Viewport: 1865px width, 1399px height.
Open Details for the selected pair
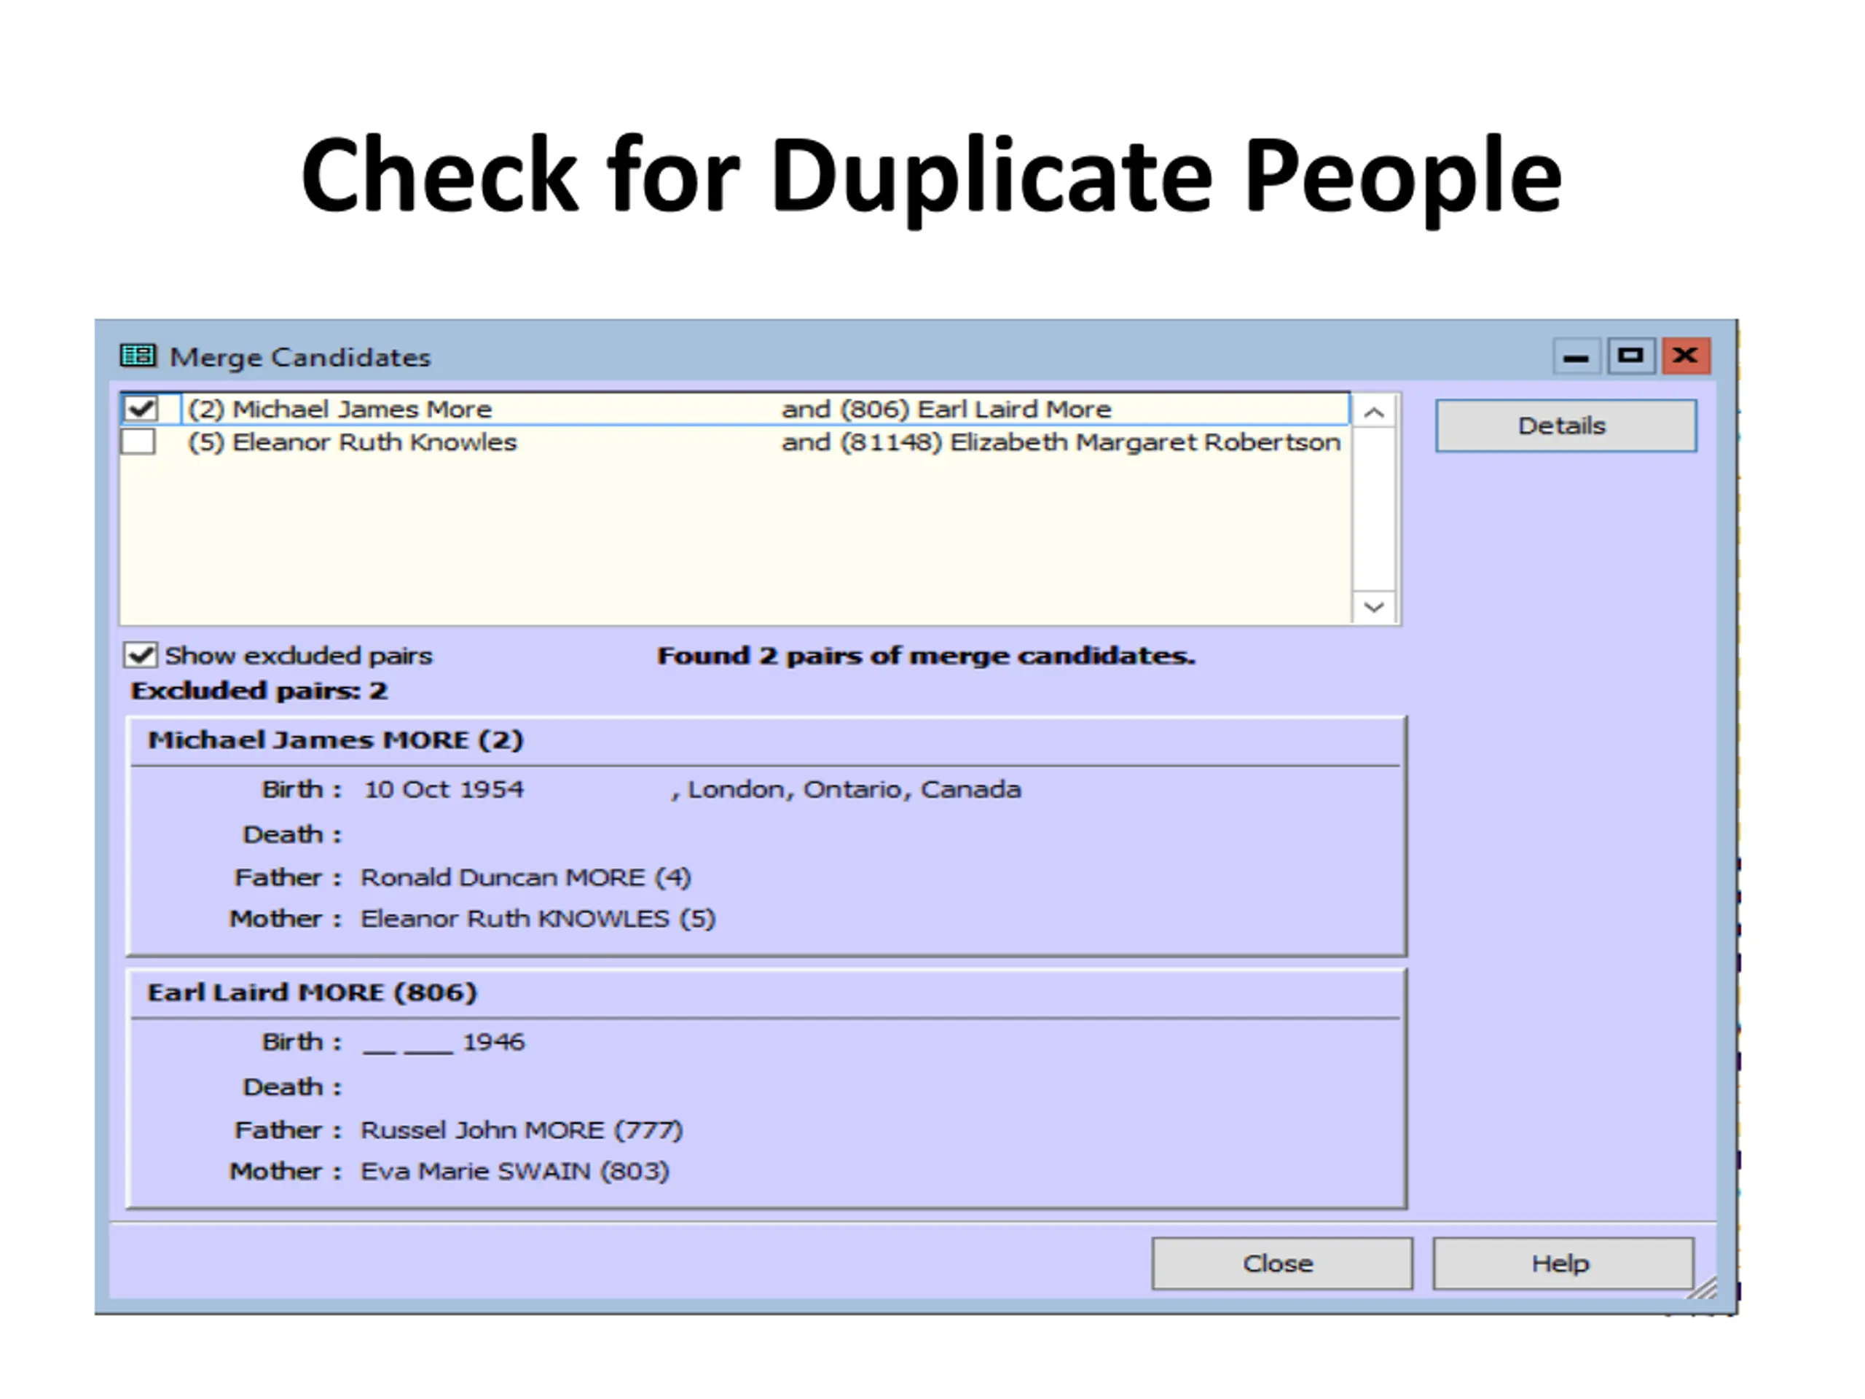[x=1566, y=426]
